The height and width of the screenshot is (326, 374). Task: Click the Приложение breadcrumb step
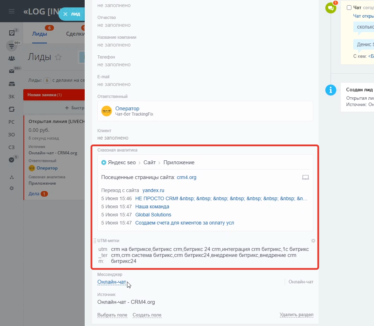click(x=179, y=162)
